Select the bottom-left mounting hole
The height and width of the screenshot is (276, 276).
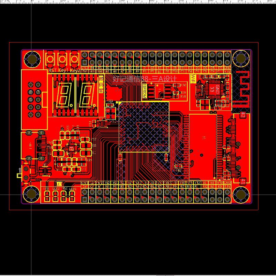tap(31, 194)
